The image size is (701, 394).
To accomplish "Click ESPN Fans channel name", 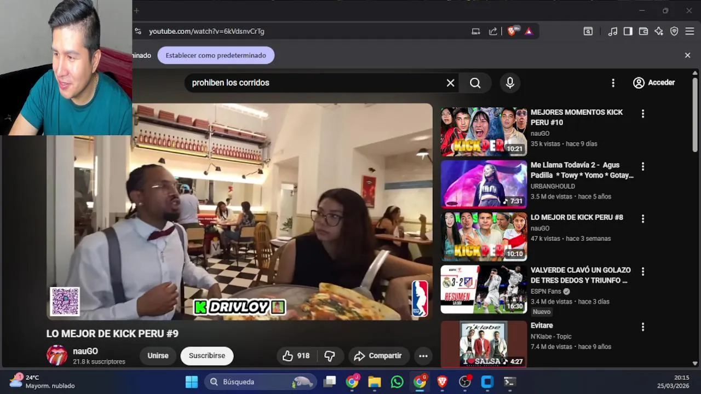I will [x=546, y=291].
